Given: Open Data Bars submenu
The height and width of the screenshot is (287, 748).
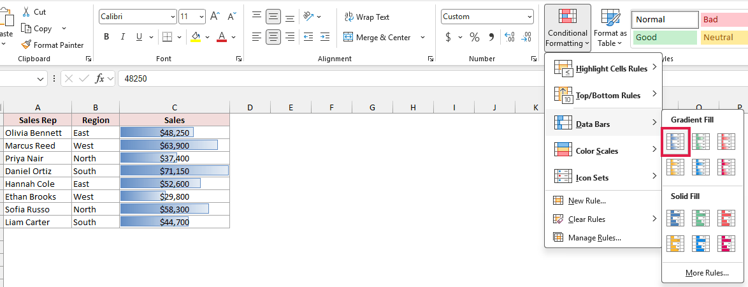Looking at the screenshot, I should point(603,124).
